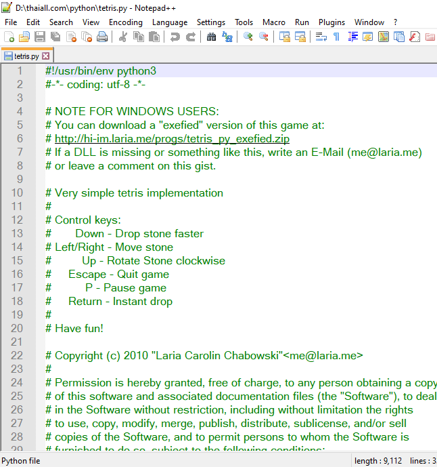
Task: Click the Redo arrow icon
Action: (x=191, y=37)
